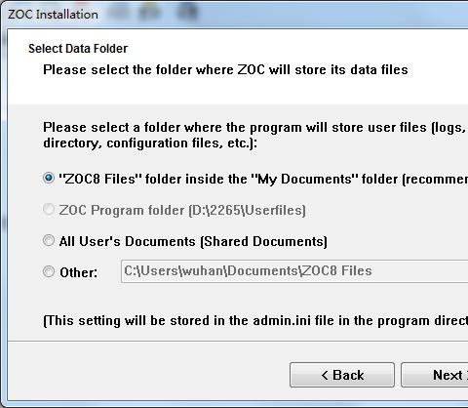The height and width of the screenshot is (408, 468).
Task: Click the admin.ini setting note text
Action: (255, 321)
